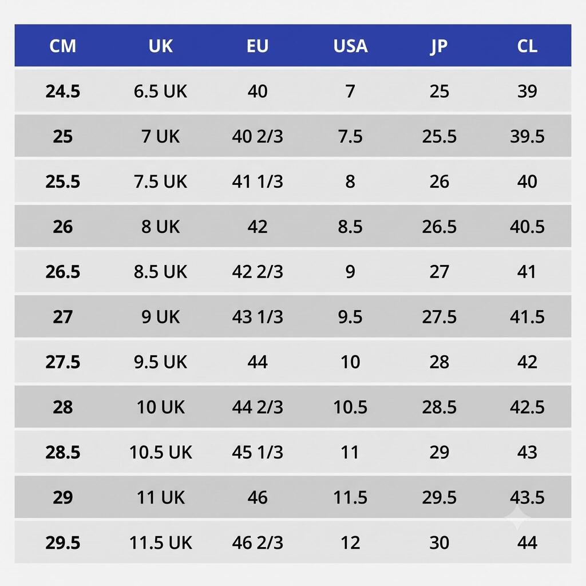Click the sparkle watermark icon
Viewport: 586px width, 586px height.
(x=518, y=517)
